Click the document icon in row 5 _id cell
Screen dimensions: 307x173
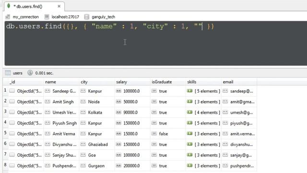[x=12, y=134]
